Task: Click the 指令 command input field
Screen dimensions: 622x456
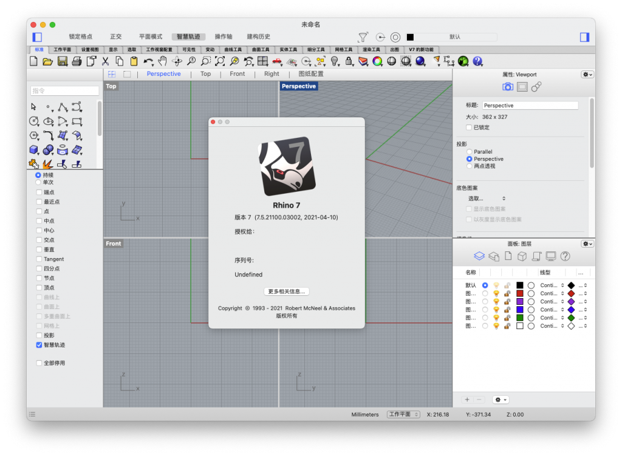Action: click(x=64, y=91)
